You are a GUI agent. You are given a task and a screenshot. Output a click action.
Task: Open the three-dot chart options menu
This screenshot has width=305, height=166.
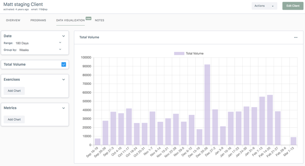[296, 37]
